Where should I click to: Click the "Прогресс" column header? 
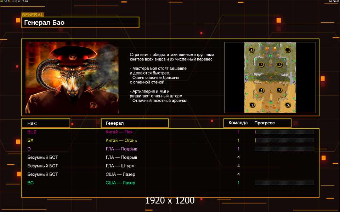click(265, 123)
